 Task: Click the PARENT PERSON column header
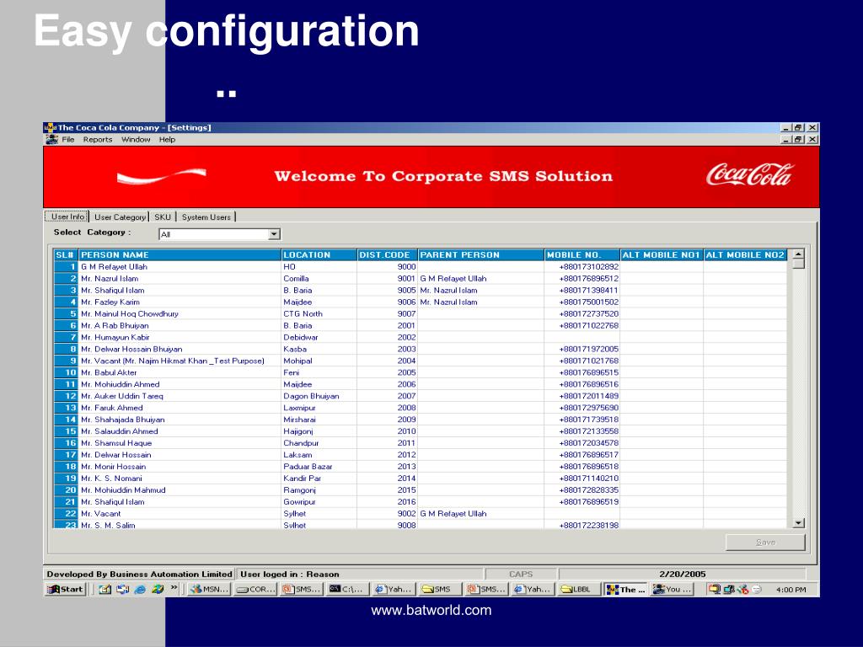coord(481,254)
